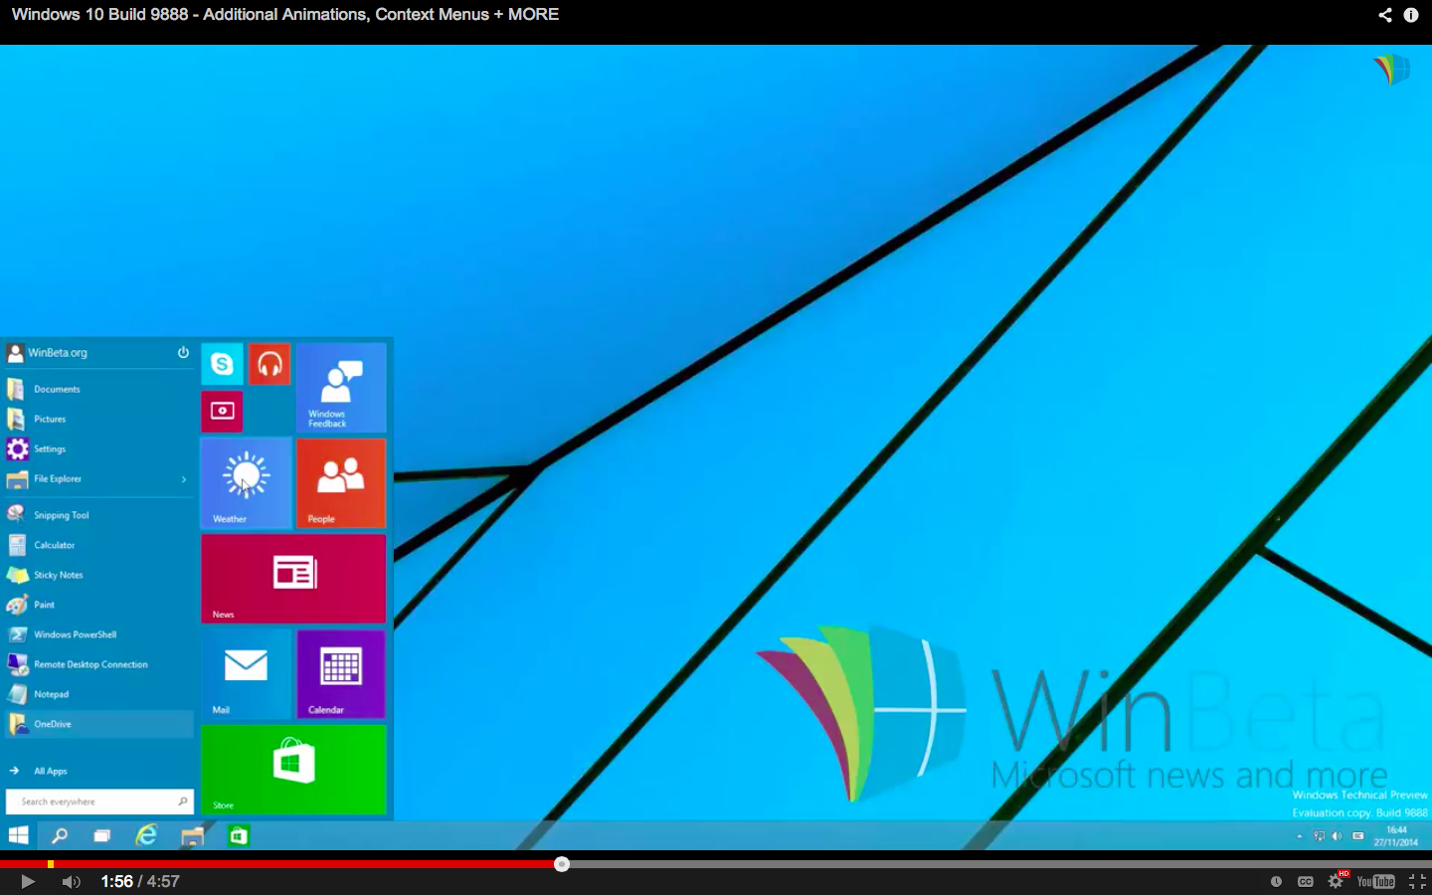Open the taskbar Search magnifier
The image size is (1432, 895).
pos(60,835)
